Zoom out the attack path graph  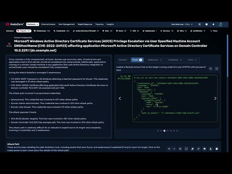(174, 149)
